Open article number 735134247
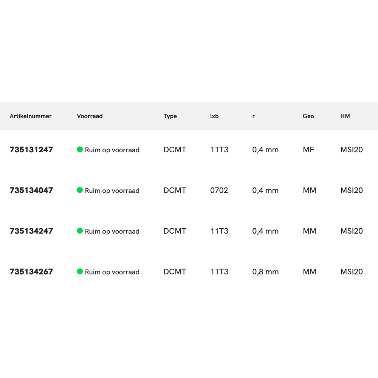This screenshot has width=378, height=378. tap(31, 231)
